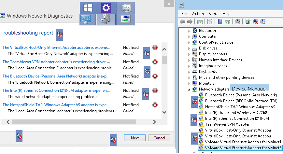
Task: Close the Windows Network Diagnostics dialog
Action: (x=169, y=4)
